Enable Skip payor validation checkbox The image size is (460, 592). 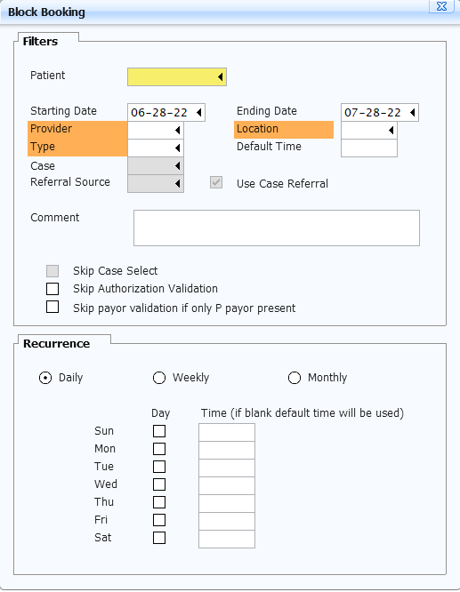(52, 307)
